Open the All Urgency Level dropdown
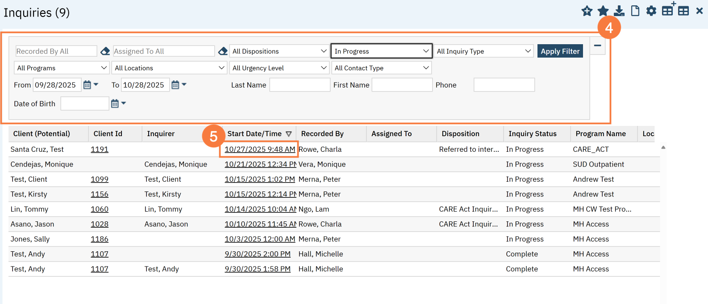 tap(279, 68)
